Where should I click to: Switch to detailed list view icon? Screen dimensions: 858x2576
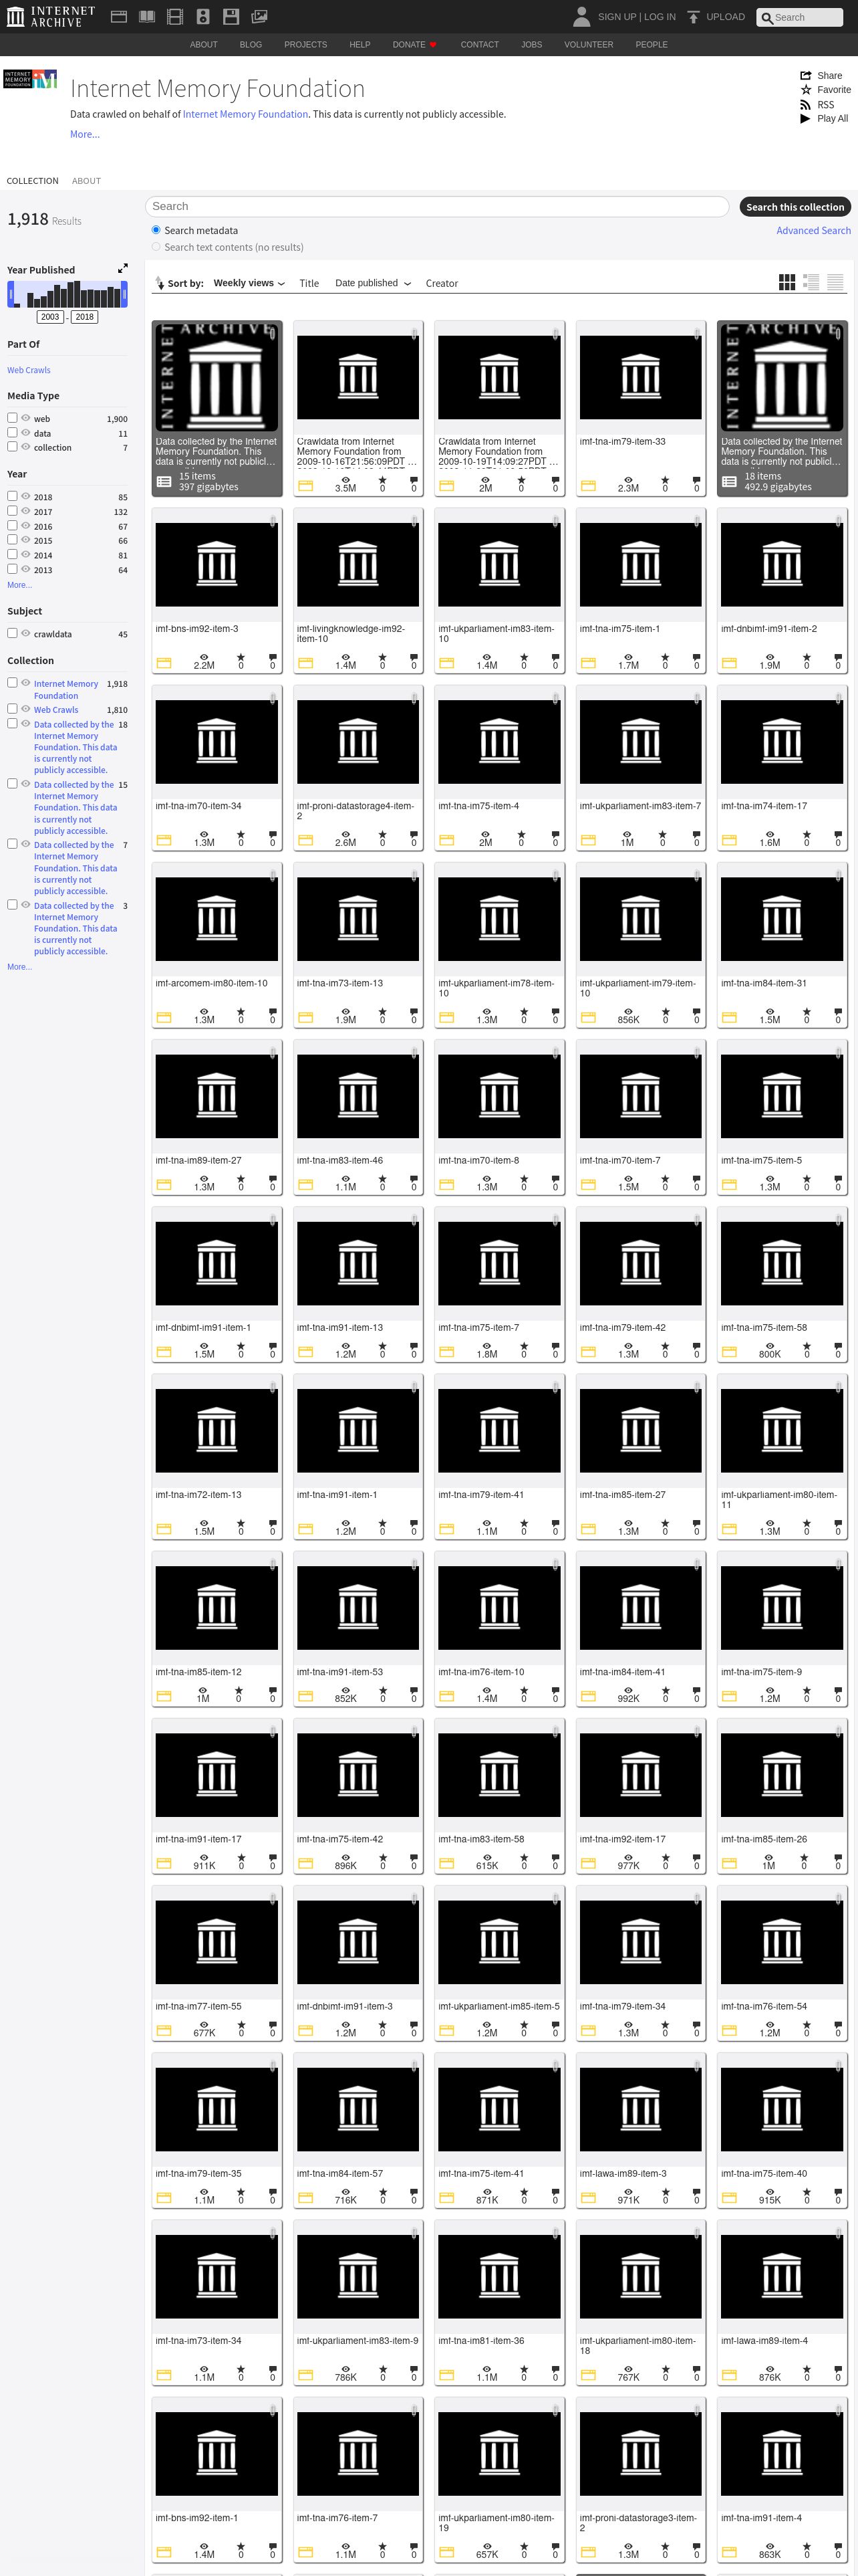[x=811, y=282]
